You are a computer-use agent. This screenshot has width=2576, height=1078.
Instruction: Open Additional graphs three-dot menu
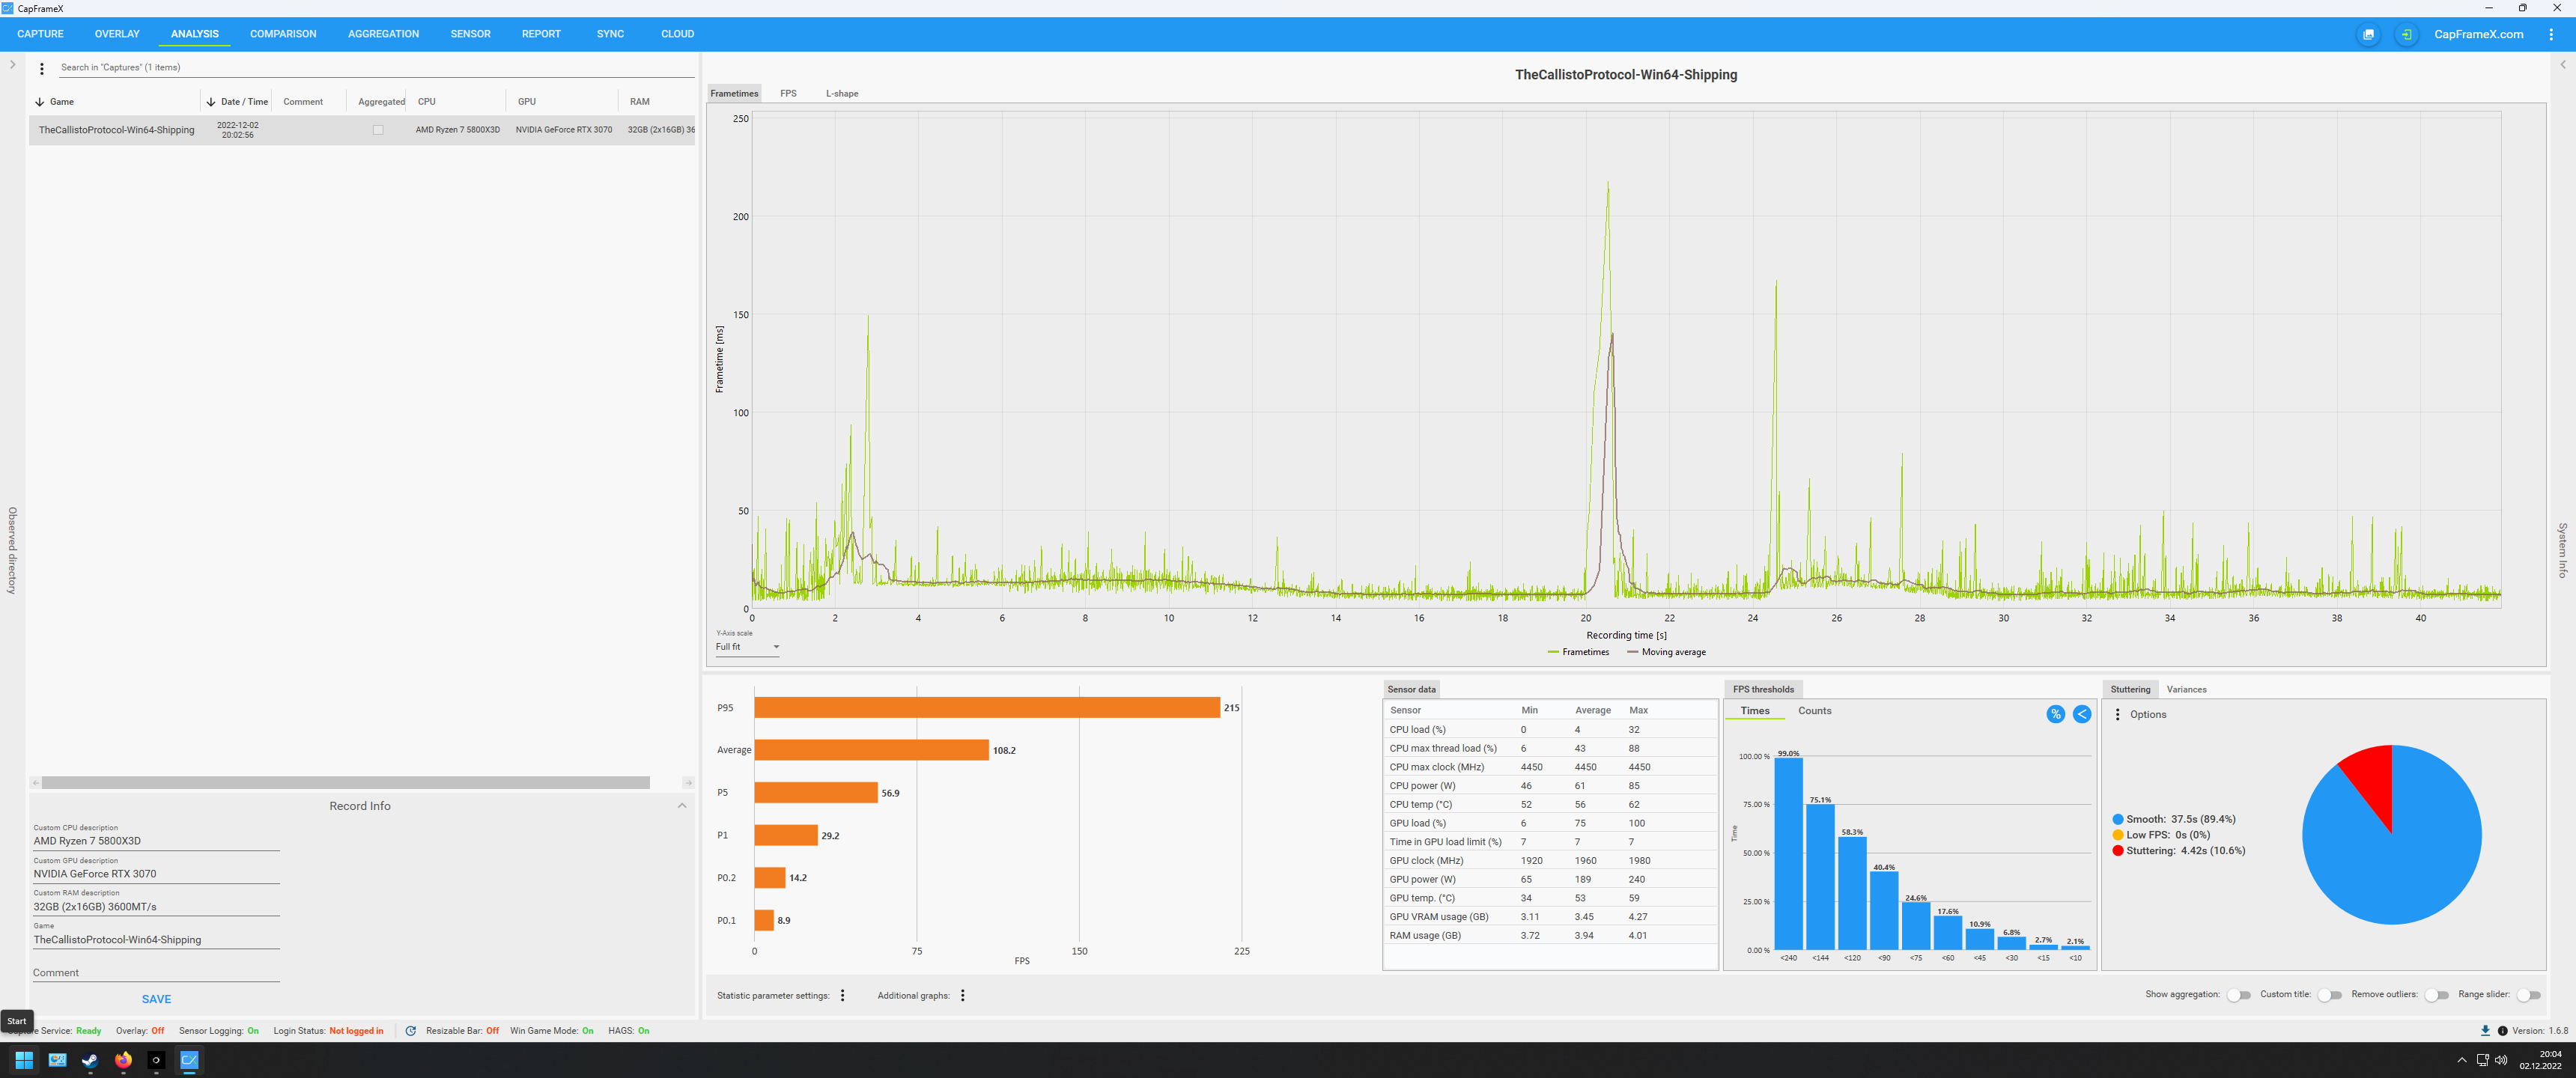(x=963, y=996)
